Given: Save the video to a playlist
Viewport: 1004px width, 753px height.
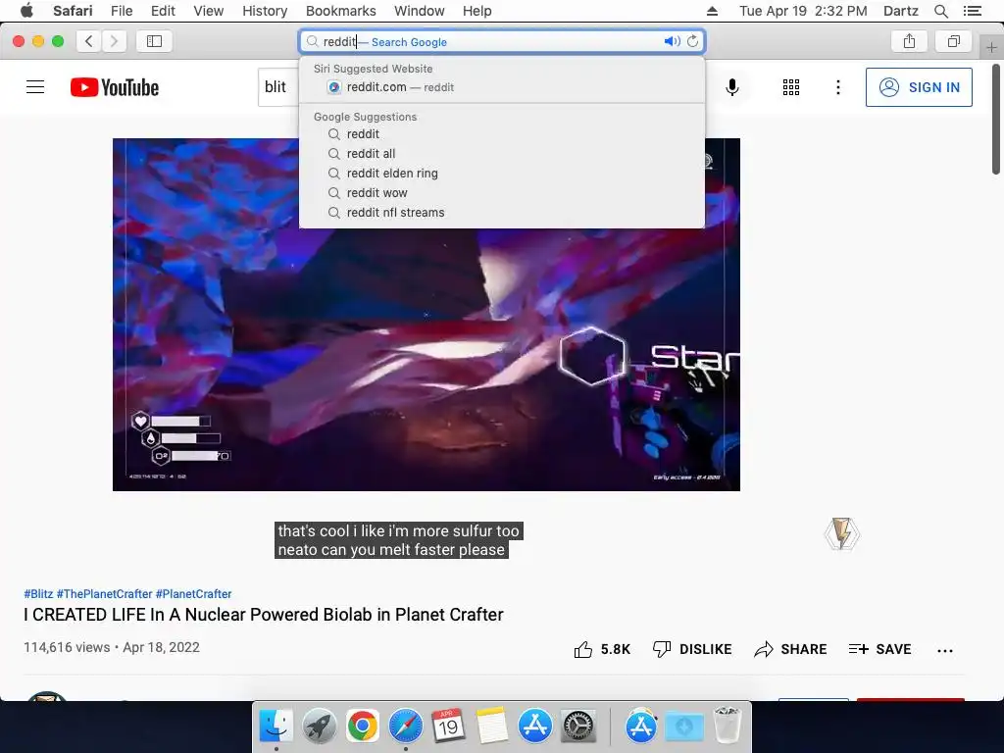Looking at the screenshot, I should (879, 649).
